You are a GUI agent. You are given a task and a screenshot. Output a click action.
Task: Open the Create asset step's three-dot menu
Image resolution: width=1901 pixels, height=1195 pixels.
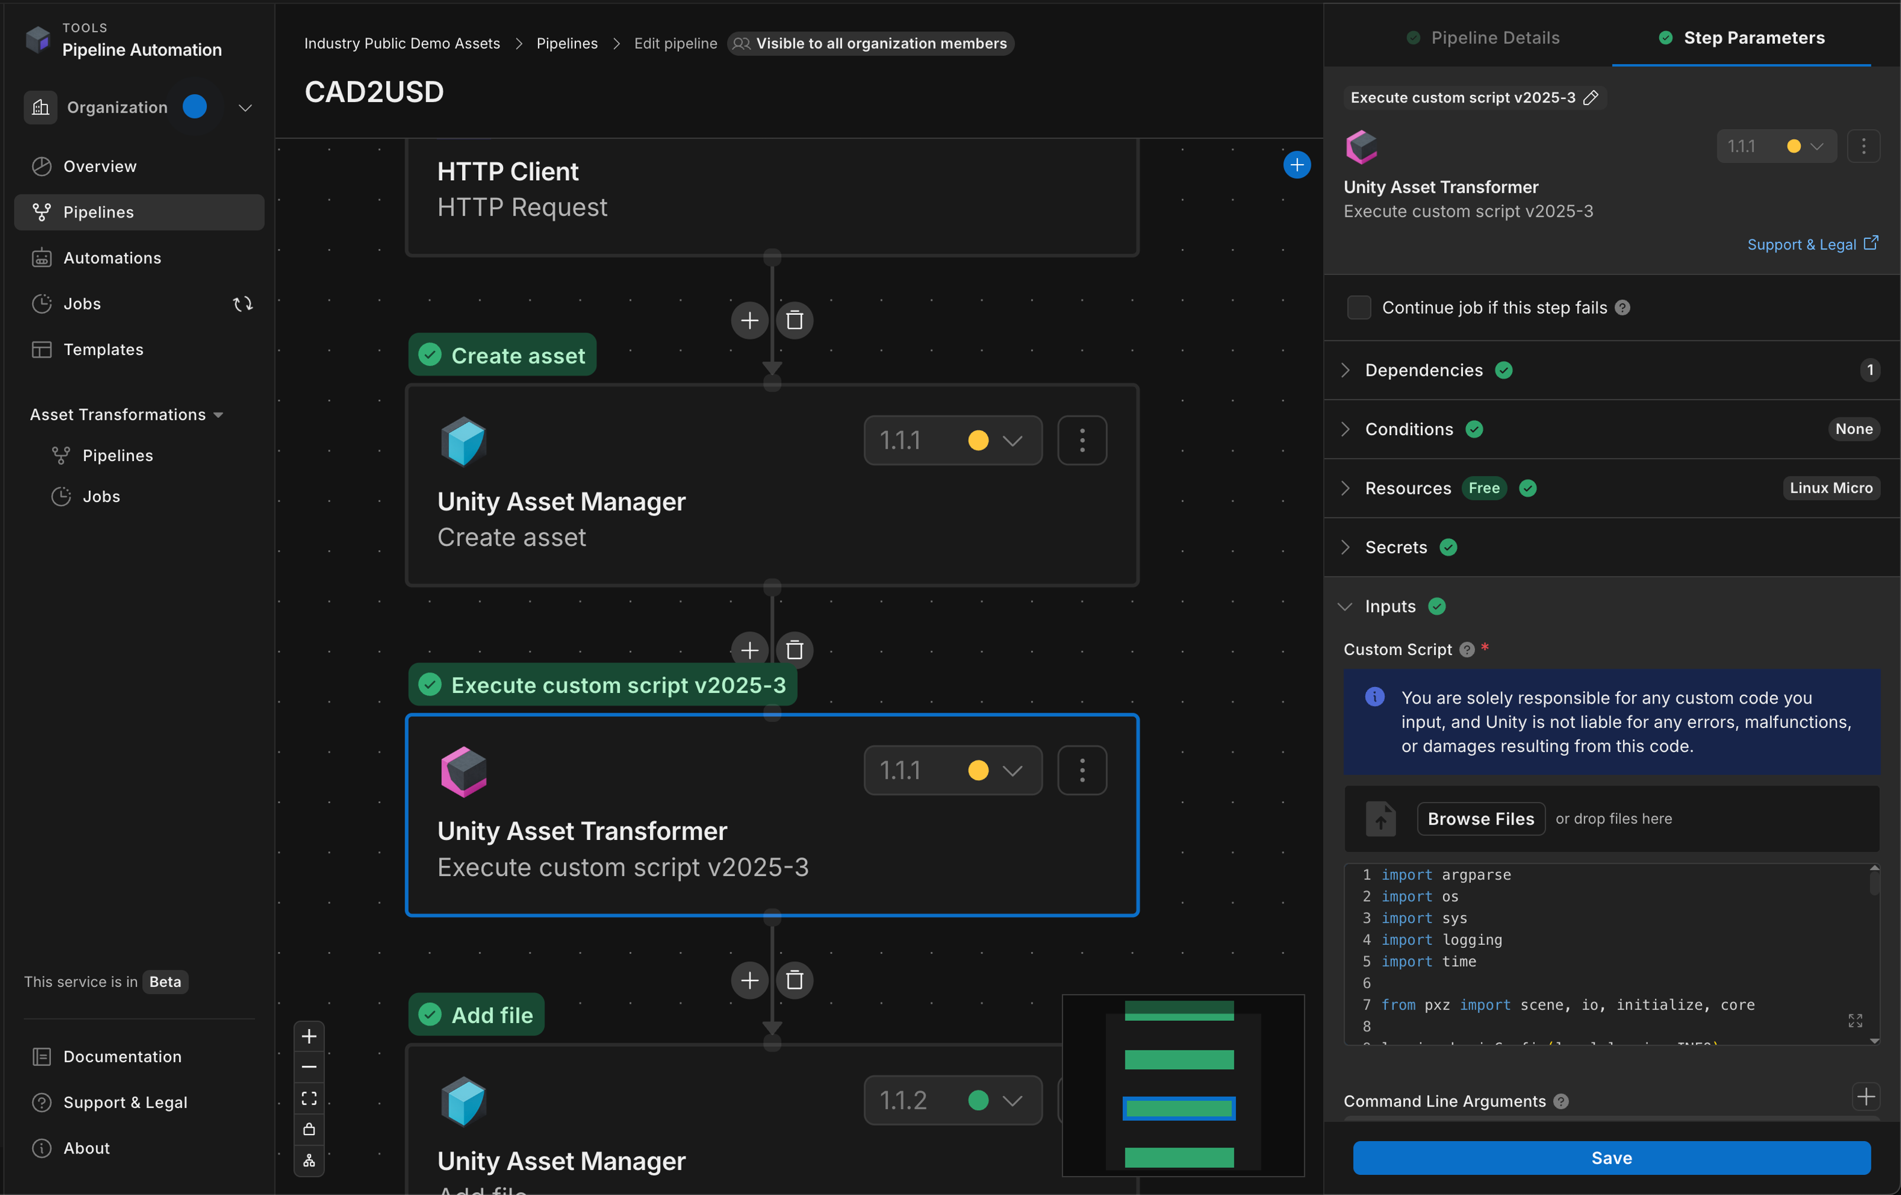(x=1081, y=440)
